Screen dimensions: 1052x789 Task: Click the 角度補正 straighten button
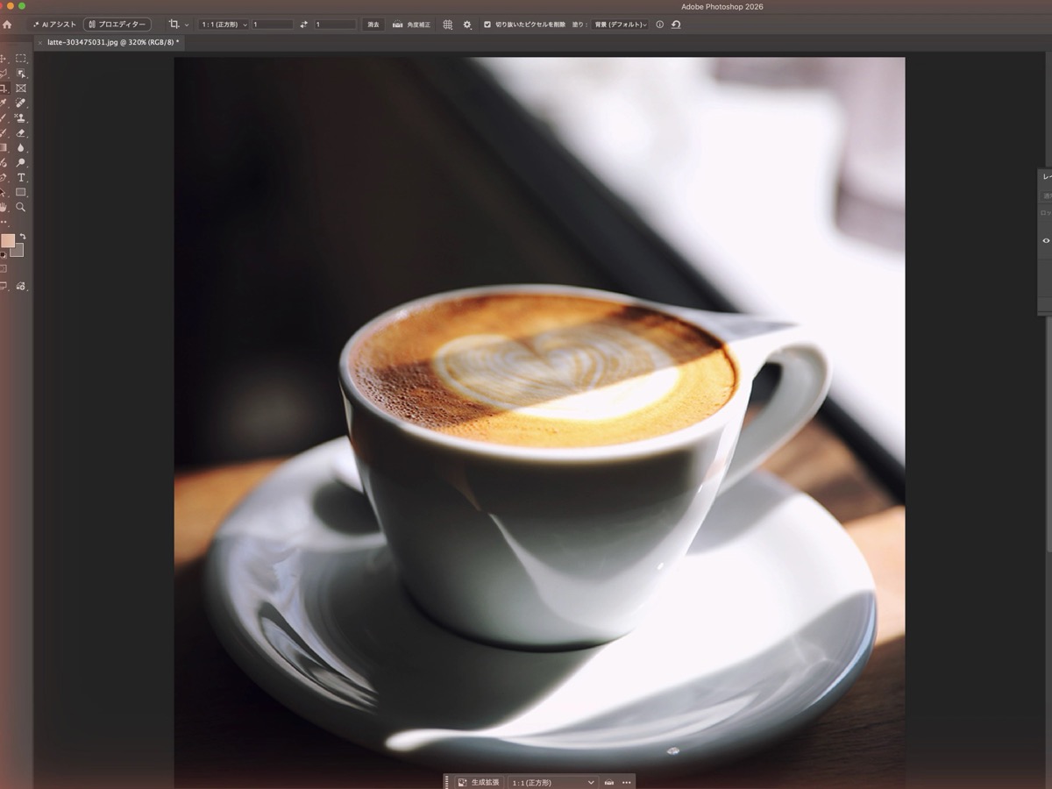411,25
